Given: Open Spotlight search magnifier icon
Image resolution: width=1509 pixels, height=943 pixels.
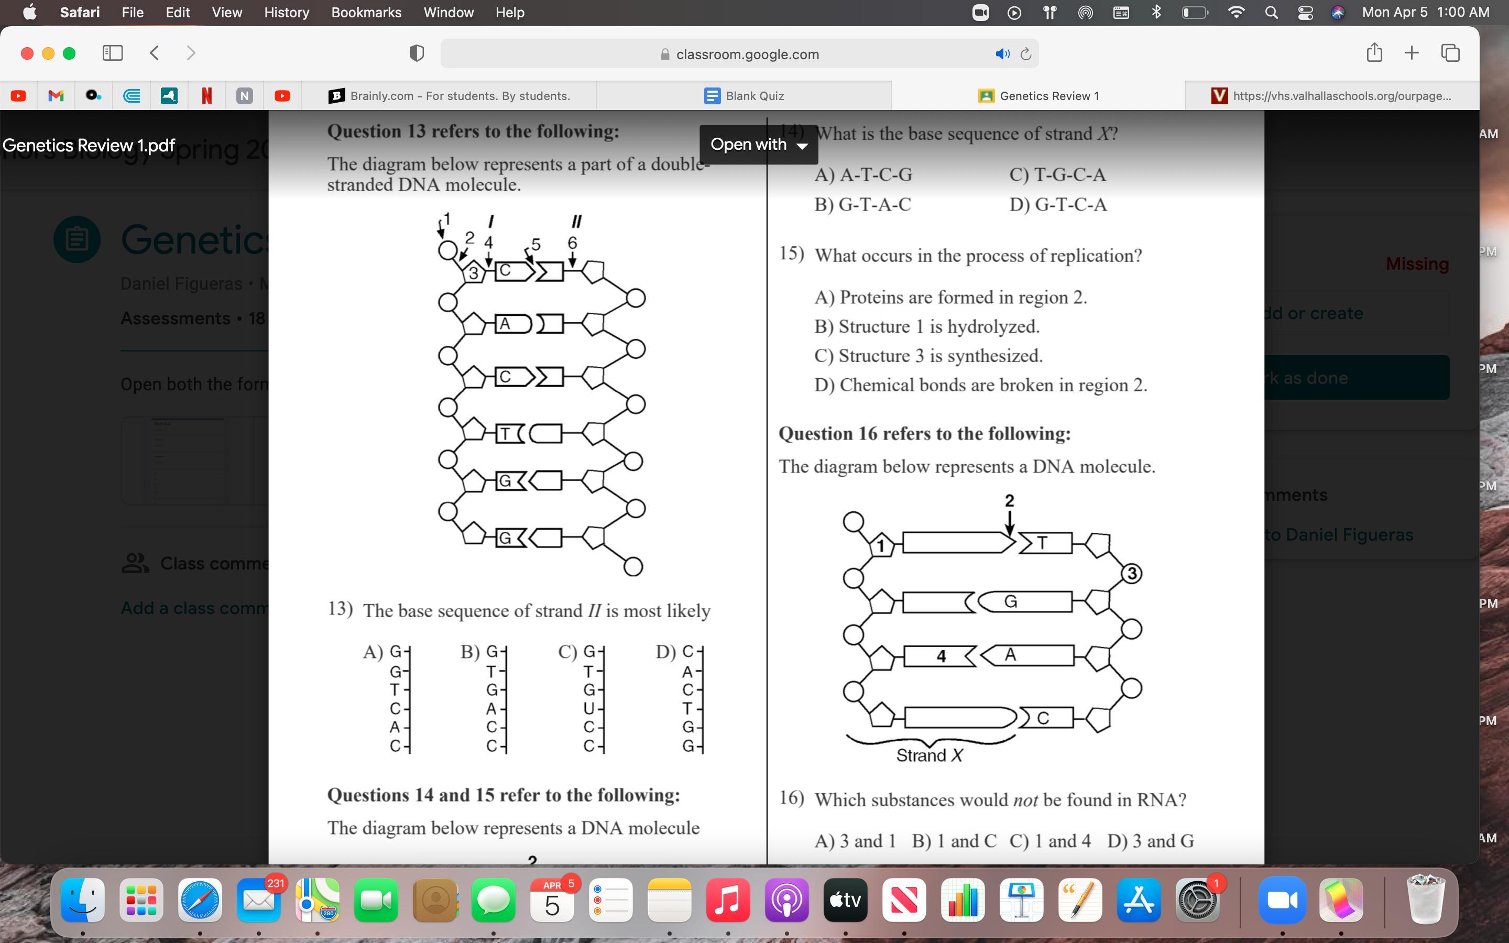Looking at the screenshot, I should (1272, 13).
